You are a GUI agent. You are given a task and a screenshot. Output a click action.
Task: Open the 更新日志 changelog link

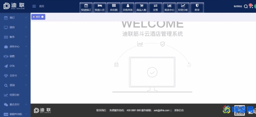click(x=179, y=110)
